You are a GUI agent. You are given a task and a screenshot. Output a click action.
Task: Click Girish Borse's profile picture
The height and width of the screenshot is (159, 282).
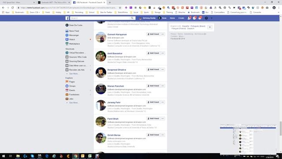tap(101, 138)
